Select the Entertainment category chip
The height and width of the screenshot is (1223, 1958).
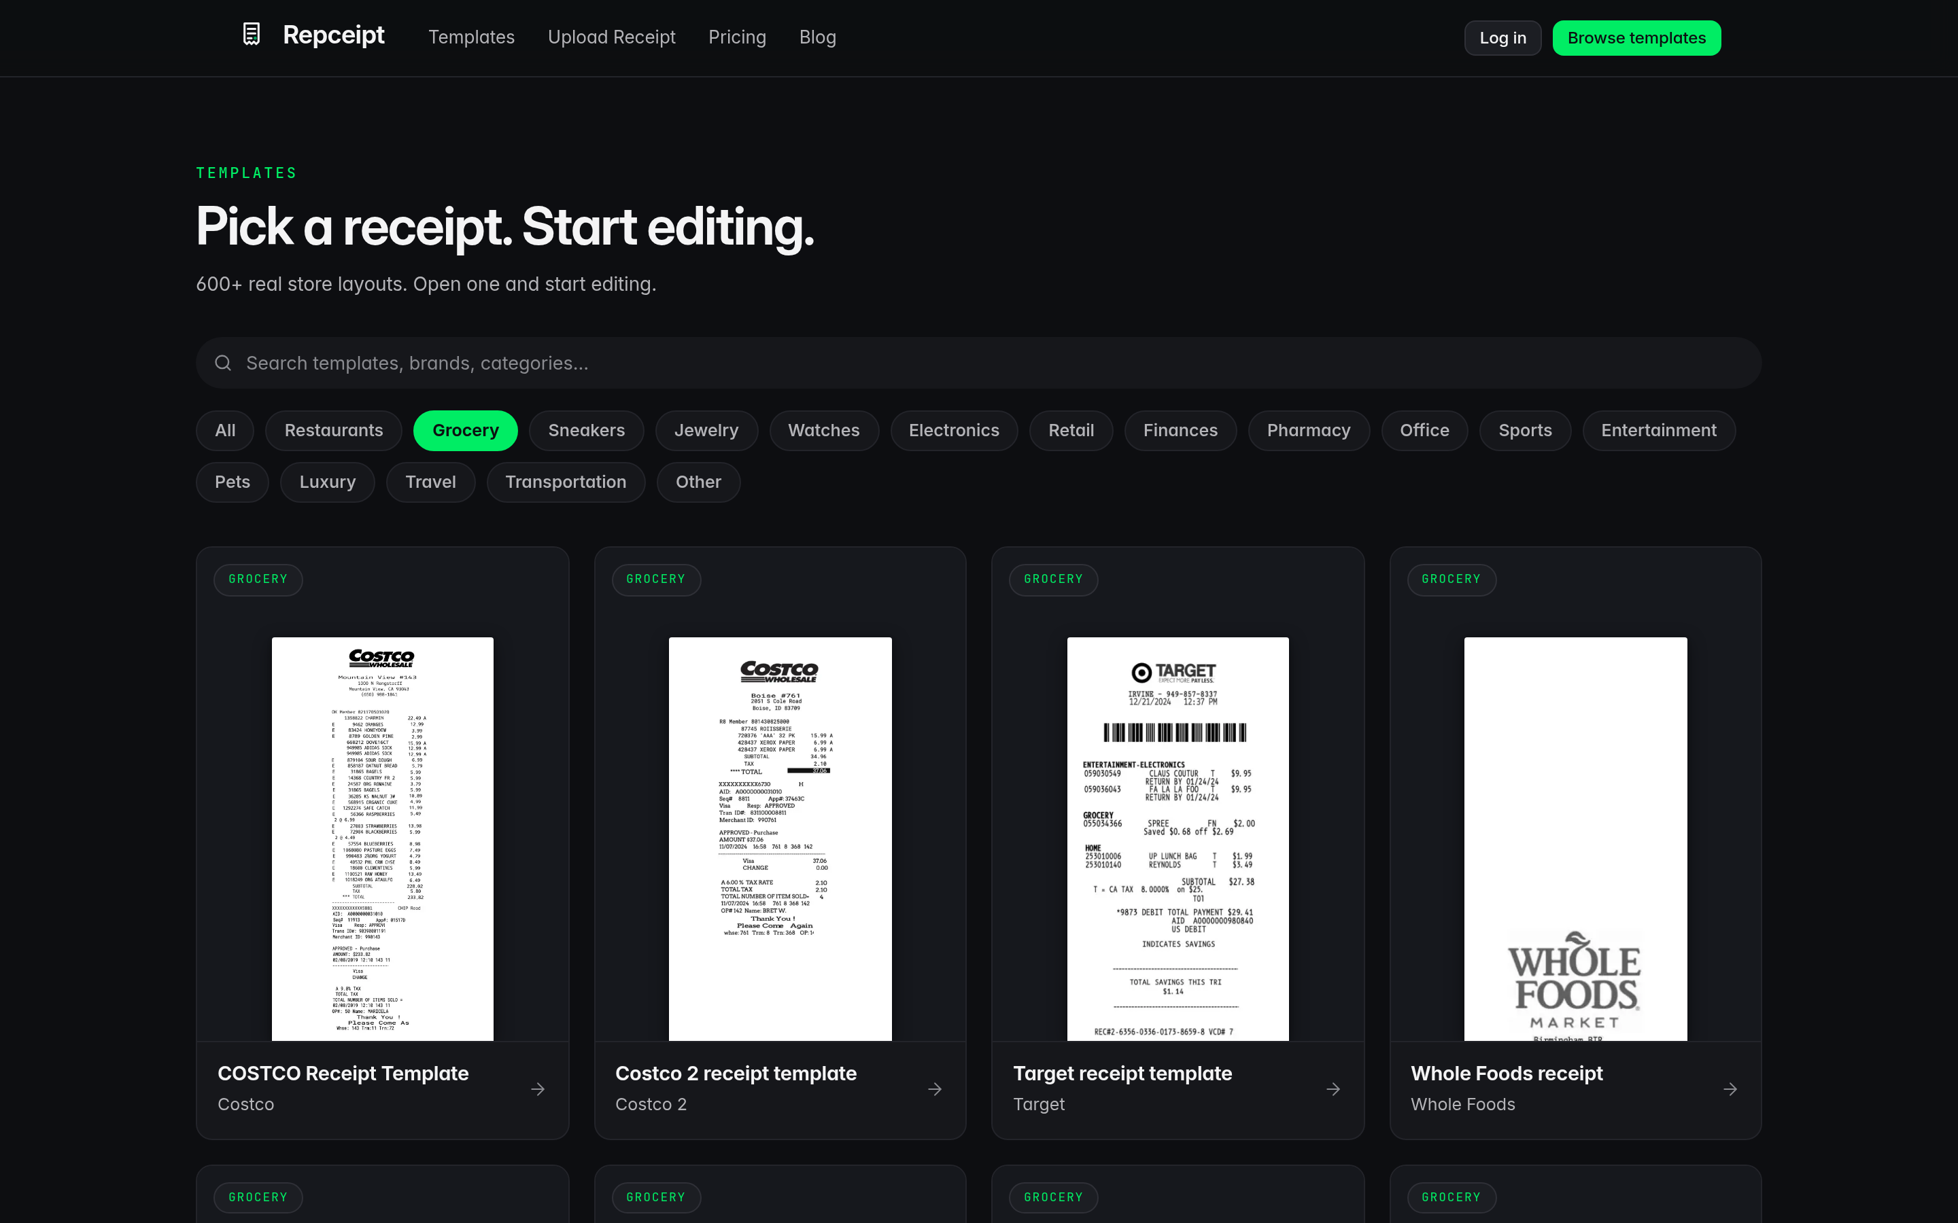click(1659, 430)
